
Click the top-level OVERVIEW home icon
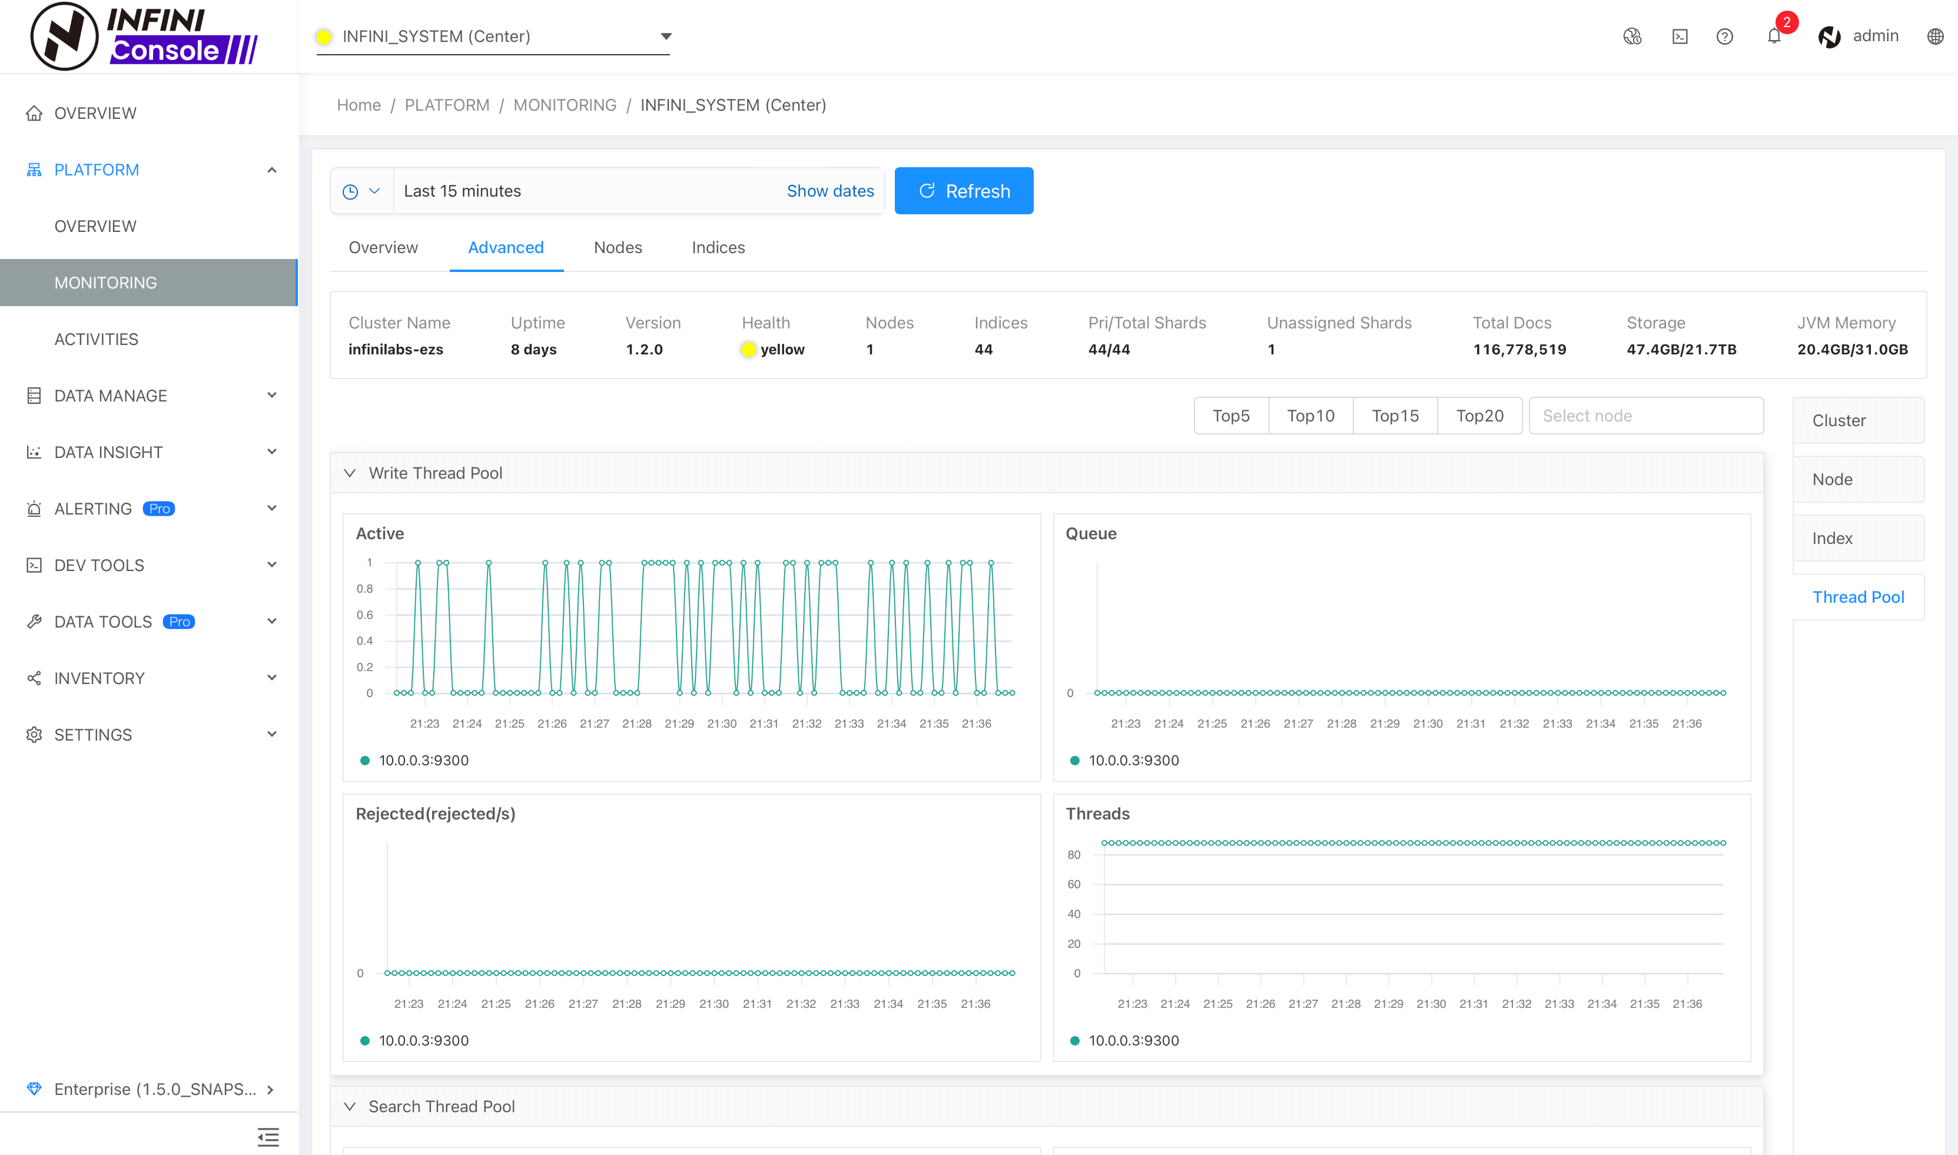click(x=34, y=114)
